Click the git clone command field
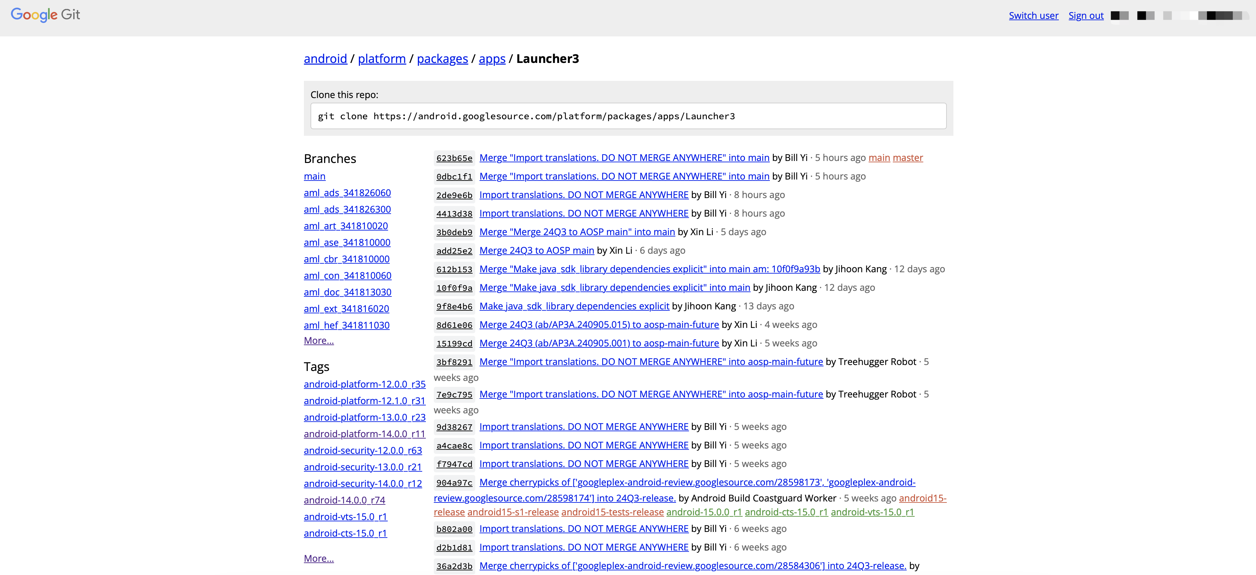The image size is (1256, 575). [x=628, y=116]
